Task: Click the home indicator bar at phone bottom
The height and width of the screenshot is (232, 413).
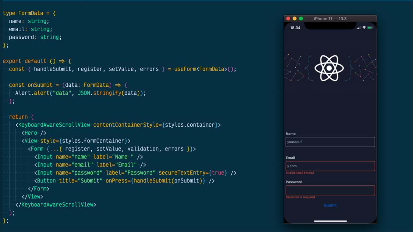Action: coord(330,221)
